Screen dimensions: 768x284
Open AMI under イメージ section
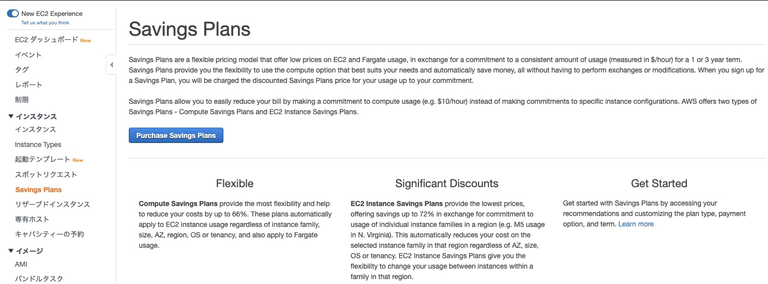click(x=21, y=264)
